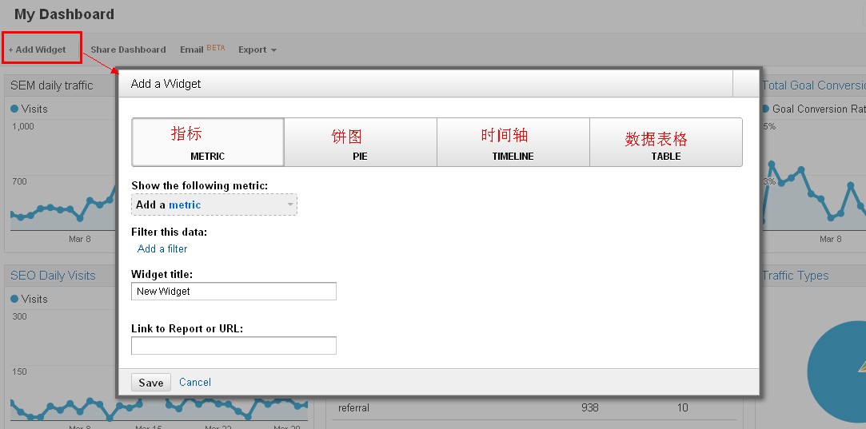Open the Total Goal Conversion widget title
The height and width of the screenshot is (429, 866).
(x=813, y=85)
